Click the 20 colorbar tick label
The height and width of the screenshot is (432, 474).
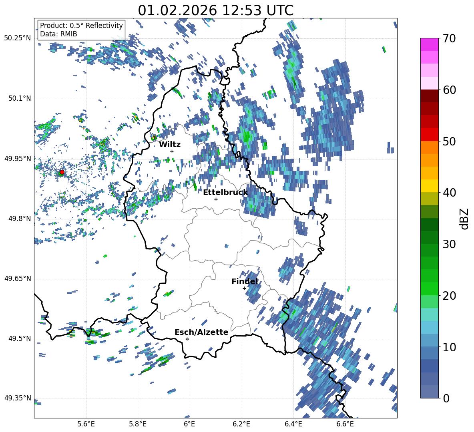click(450, 296)
